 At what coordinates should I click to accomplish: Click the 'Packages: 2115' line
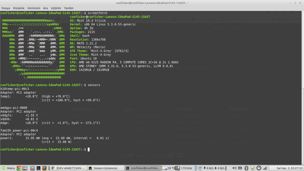(82, 32)
